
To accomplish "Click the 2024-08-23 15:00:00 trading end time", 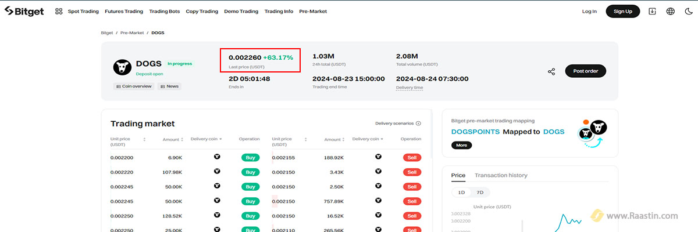I will pyautogui.click(x=348, y=79).
